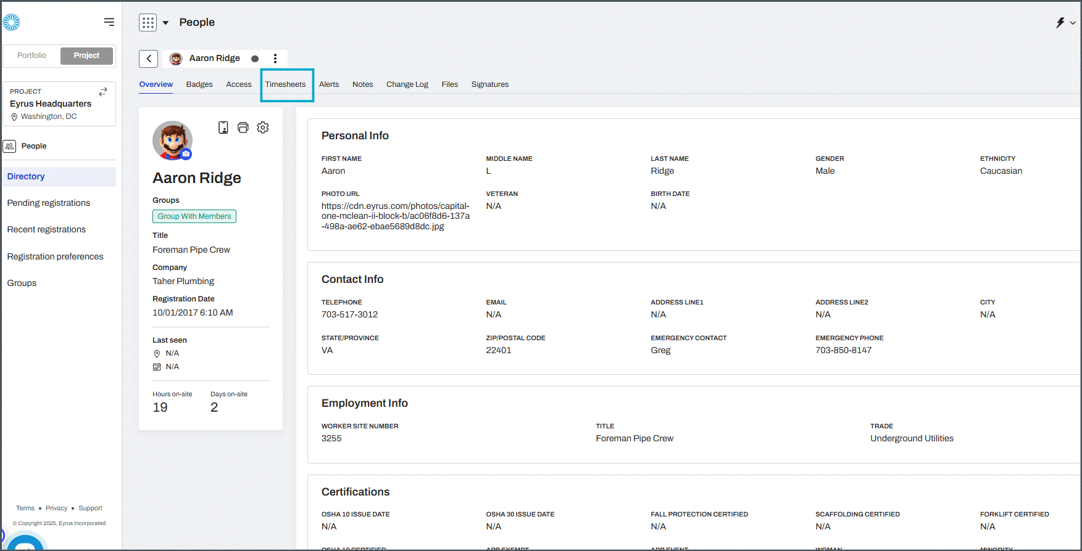
Task: Open the Notes tab
Action: pyautogui.click(x=363, y=84)
